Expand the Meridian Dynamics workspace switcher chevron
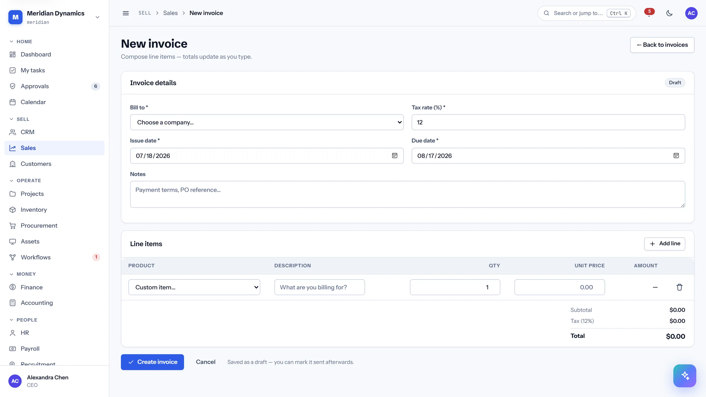Image resolution: width=706 pixels, height=397 pixels. [97, 17]
